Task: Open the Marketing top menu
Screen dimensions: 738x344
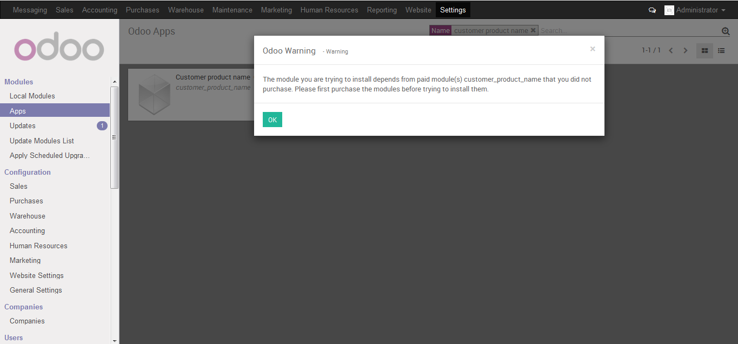Action: (276, 10)
